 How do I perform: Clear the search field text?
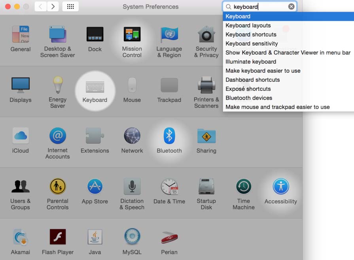pos(291,7)
